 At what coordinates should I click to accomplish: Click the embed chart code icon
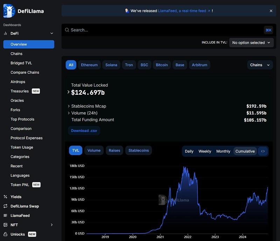point(263,151)
